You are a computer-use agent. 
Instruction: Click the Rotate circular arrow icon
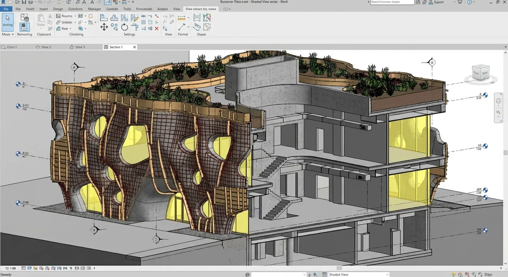(x=124, y=27)
